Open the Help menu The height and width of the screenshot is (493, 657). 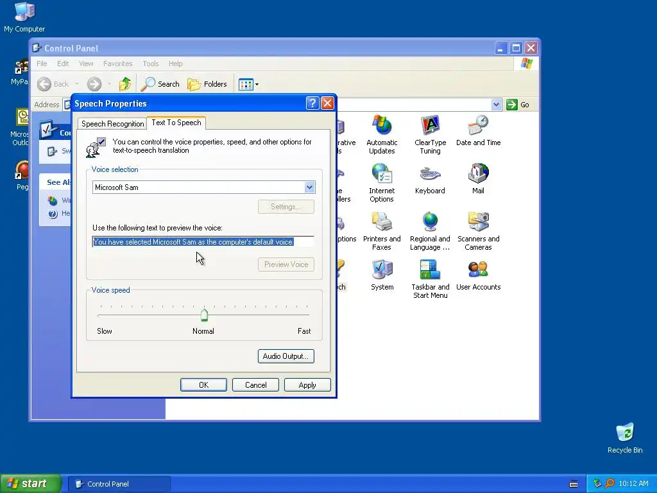click(x=176, y=64)
